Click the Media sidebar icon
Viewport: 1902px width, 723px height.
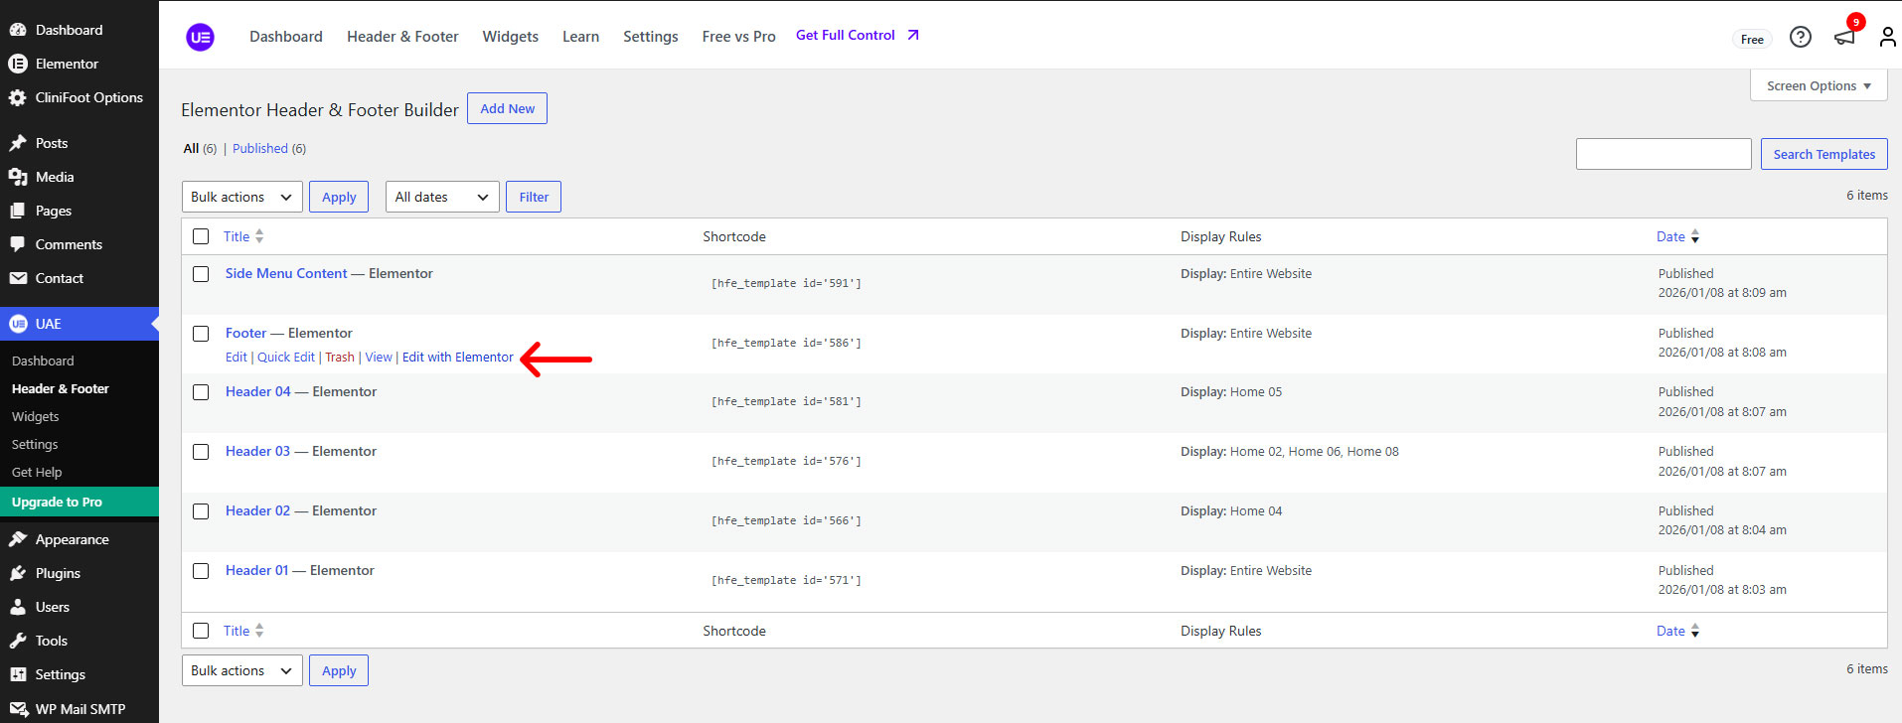point(18,177)
